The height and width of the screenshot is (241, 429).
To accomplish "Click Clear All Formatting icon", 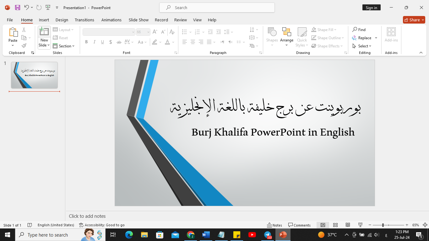I will (x=172, y=32).
